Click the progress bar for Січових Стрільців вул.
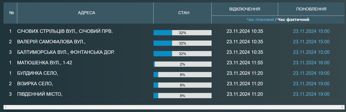 (182, 33)
